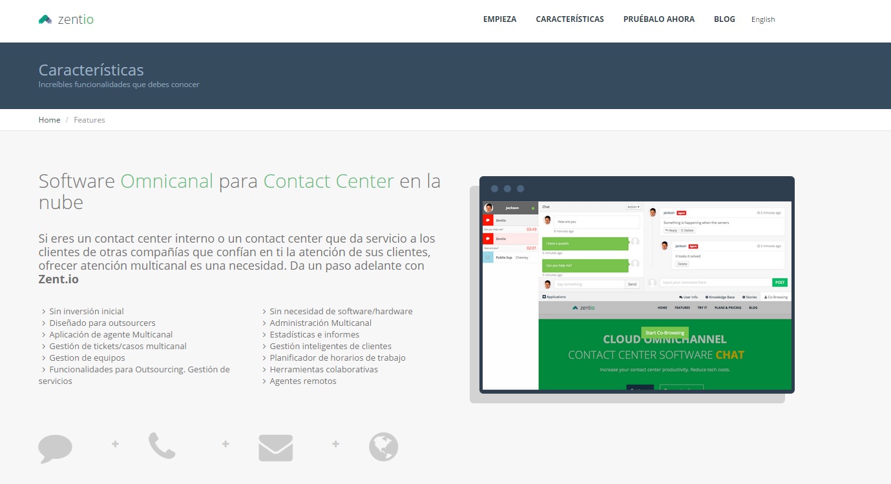Click the 'Herramientas colaborativas' list item
The height and width of the screenshot is (484, 891).
pyautogui.click(x=324, y=369)
